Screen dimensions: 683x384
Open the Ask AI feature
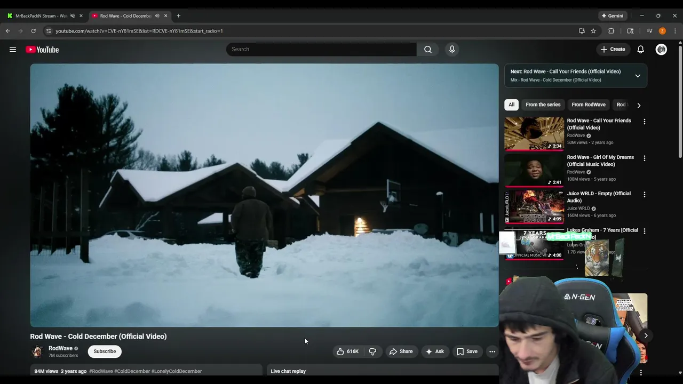(435, 351)
